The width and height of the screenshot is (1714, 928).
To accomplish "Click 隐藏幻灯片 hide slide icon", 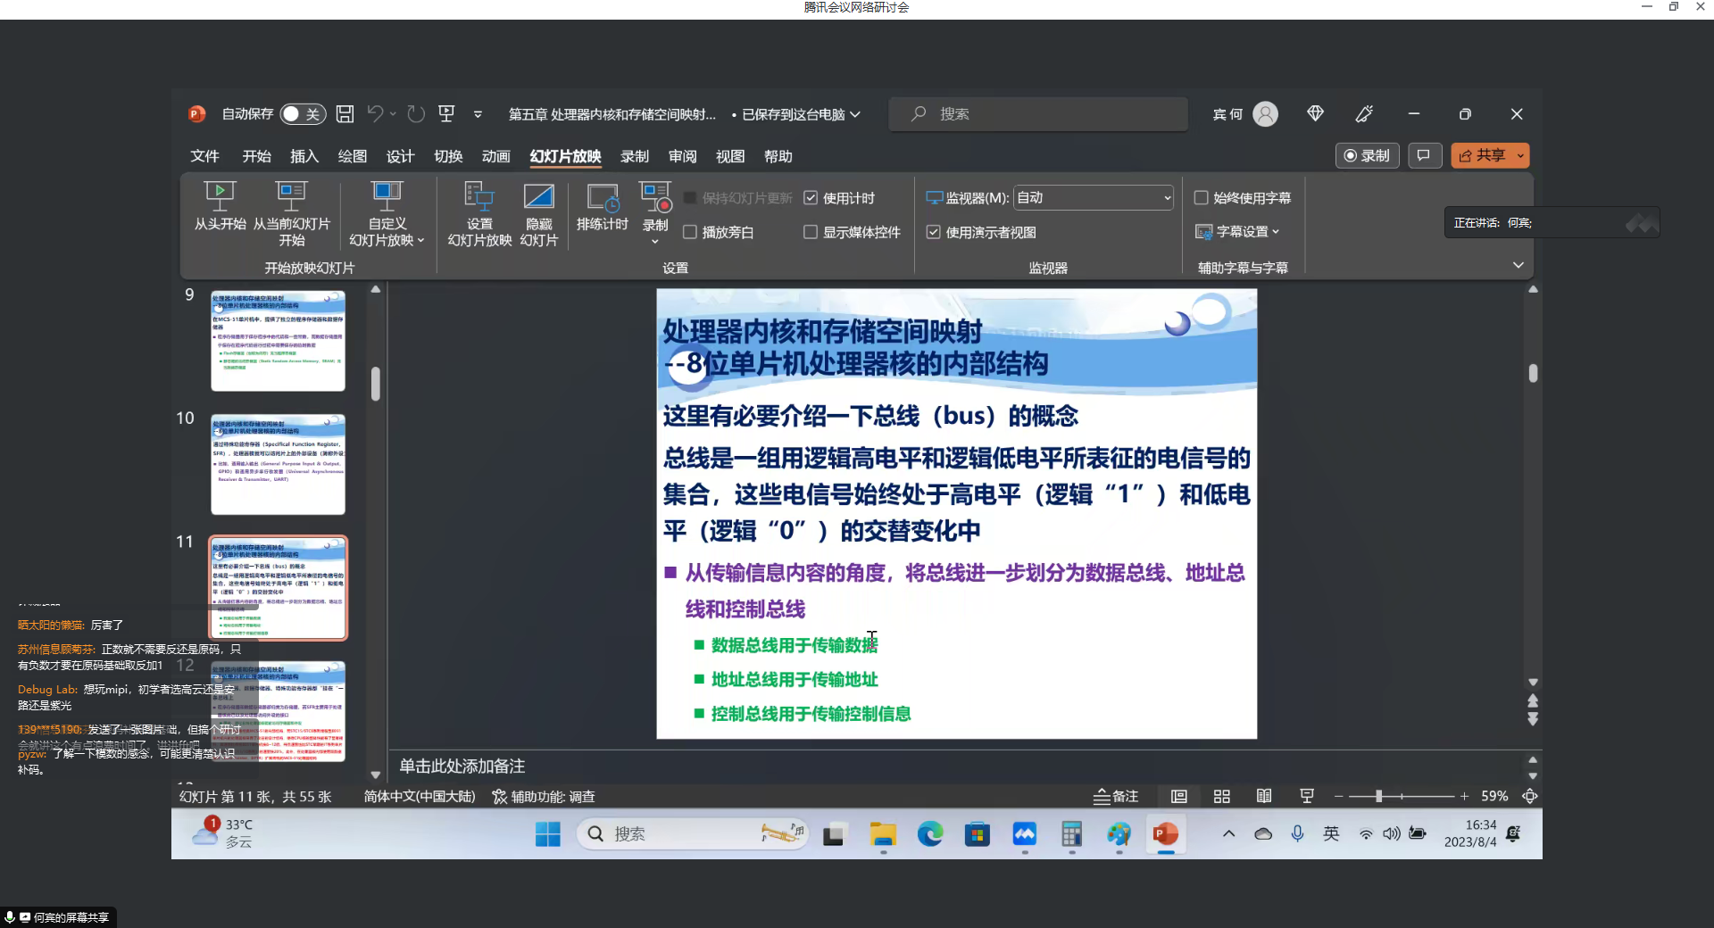I will pyautogui.click(x=539, y=214).
